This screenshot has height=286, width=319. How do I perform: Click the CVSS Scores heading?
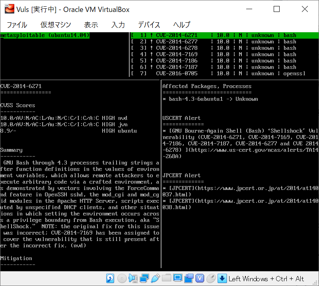(18, 105)
